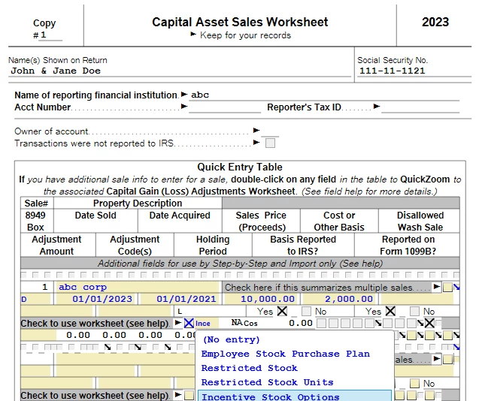Image resolution: width=479 pixels, height=401 pixels.
Task: Click the Owner of account field
Action: coord(270,131)
